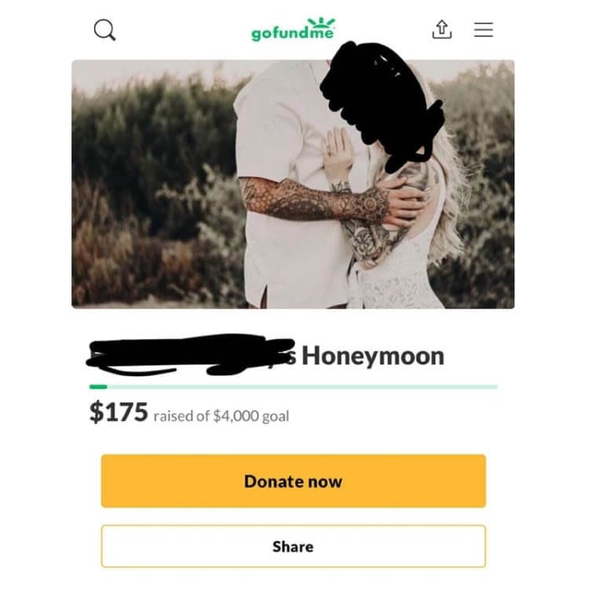The width and height of the screenshot is (589, 589).
Task: Click the green filled segment of the progress bar
Action: point(98,386)
